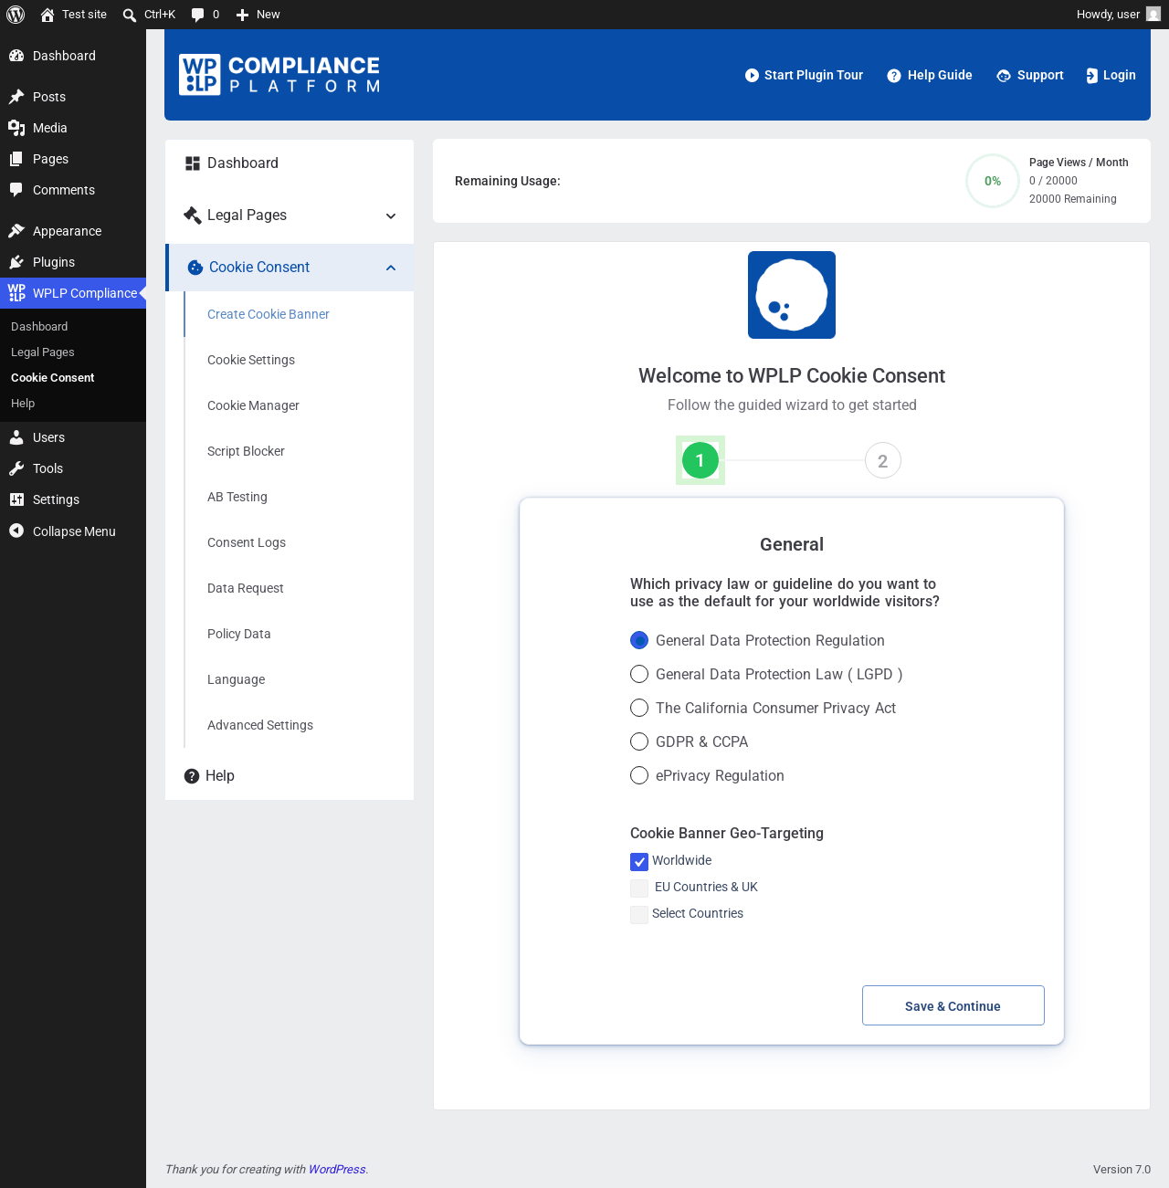This screenshot has height=1188, width=1169.
Task: Click the user avatar next to Howdy
Action: [1153, 14]
